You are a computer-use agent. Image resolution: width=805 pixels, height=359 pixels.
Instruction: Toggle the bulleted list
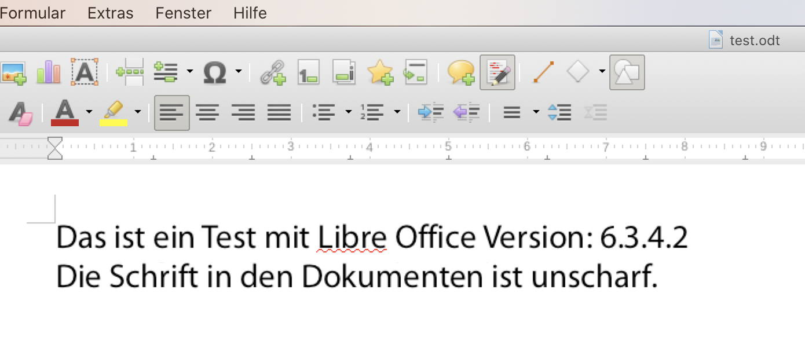(324, 112)
